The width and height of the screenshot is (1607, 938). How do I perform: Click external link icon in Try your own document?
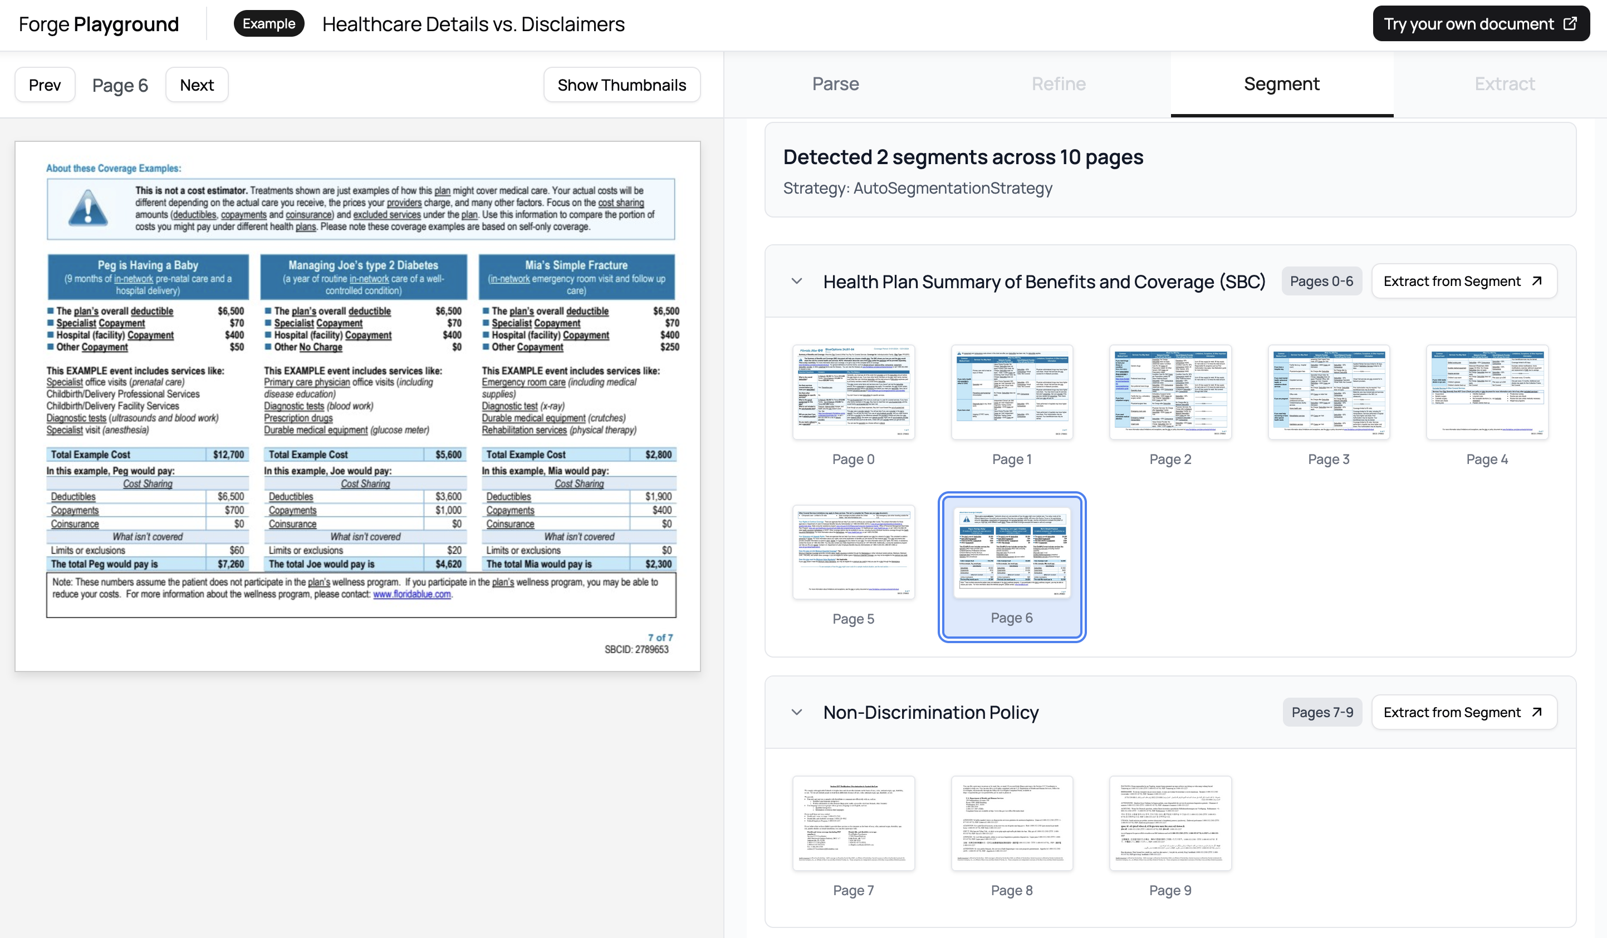point(1570,23)
